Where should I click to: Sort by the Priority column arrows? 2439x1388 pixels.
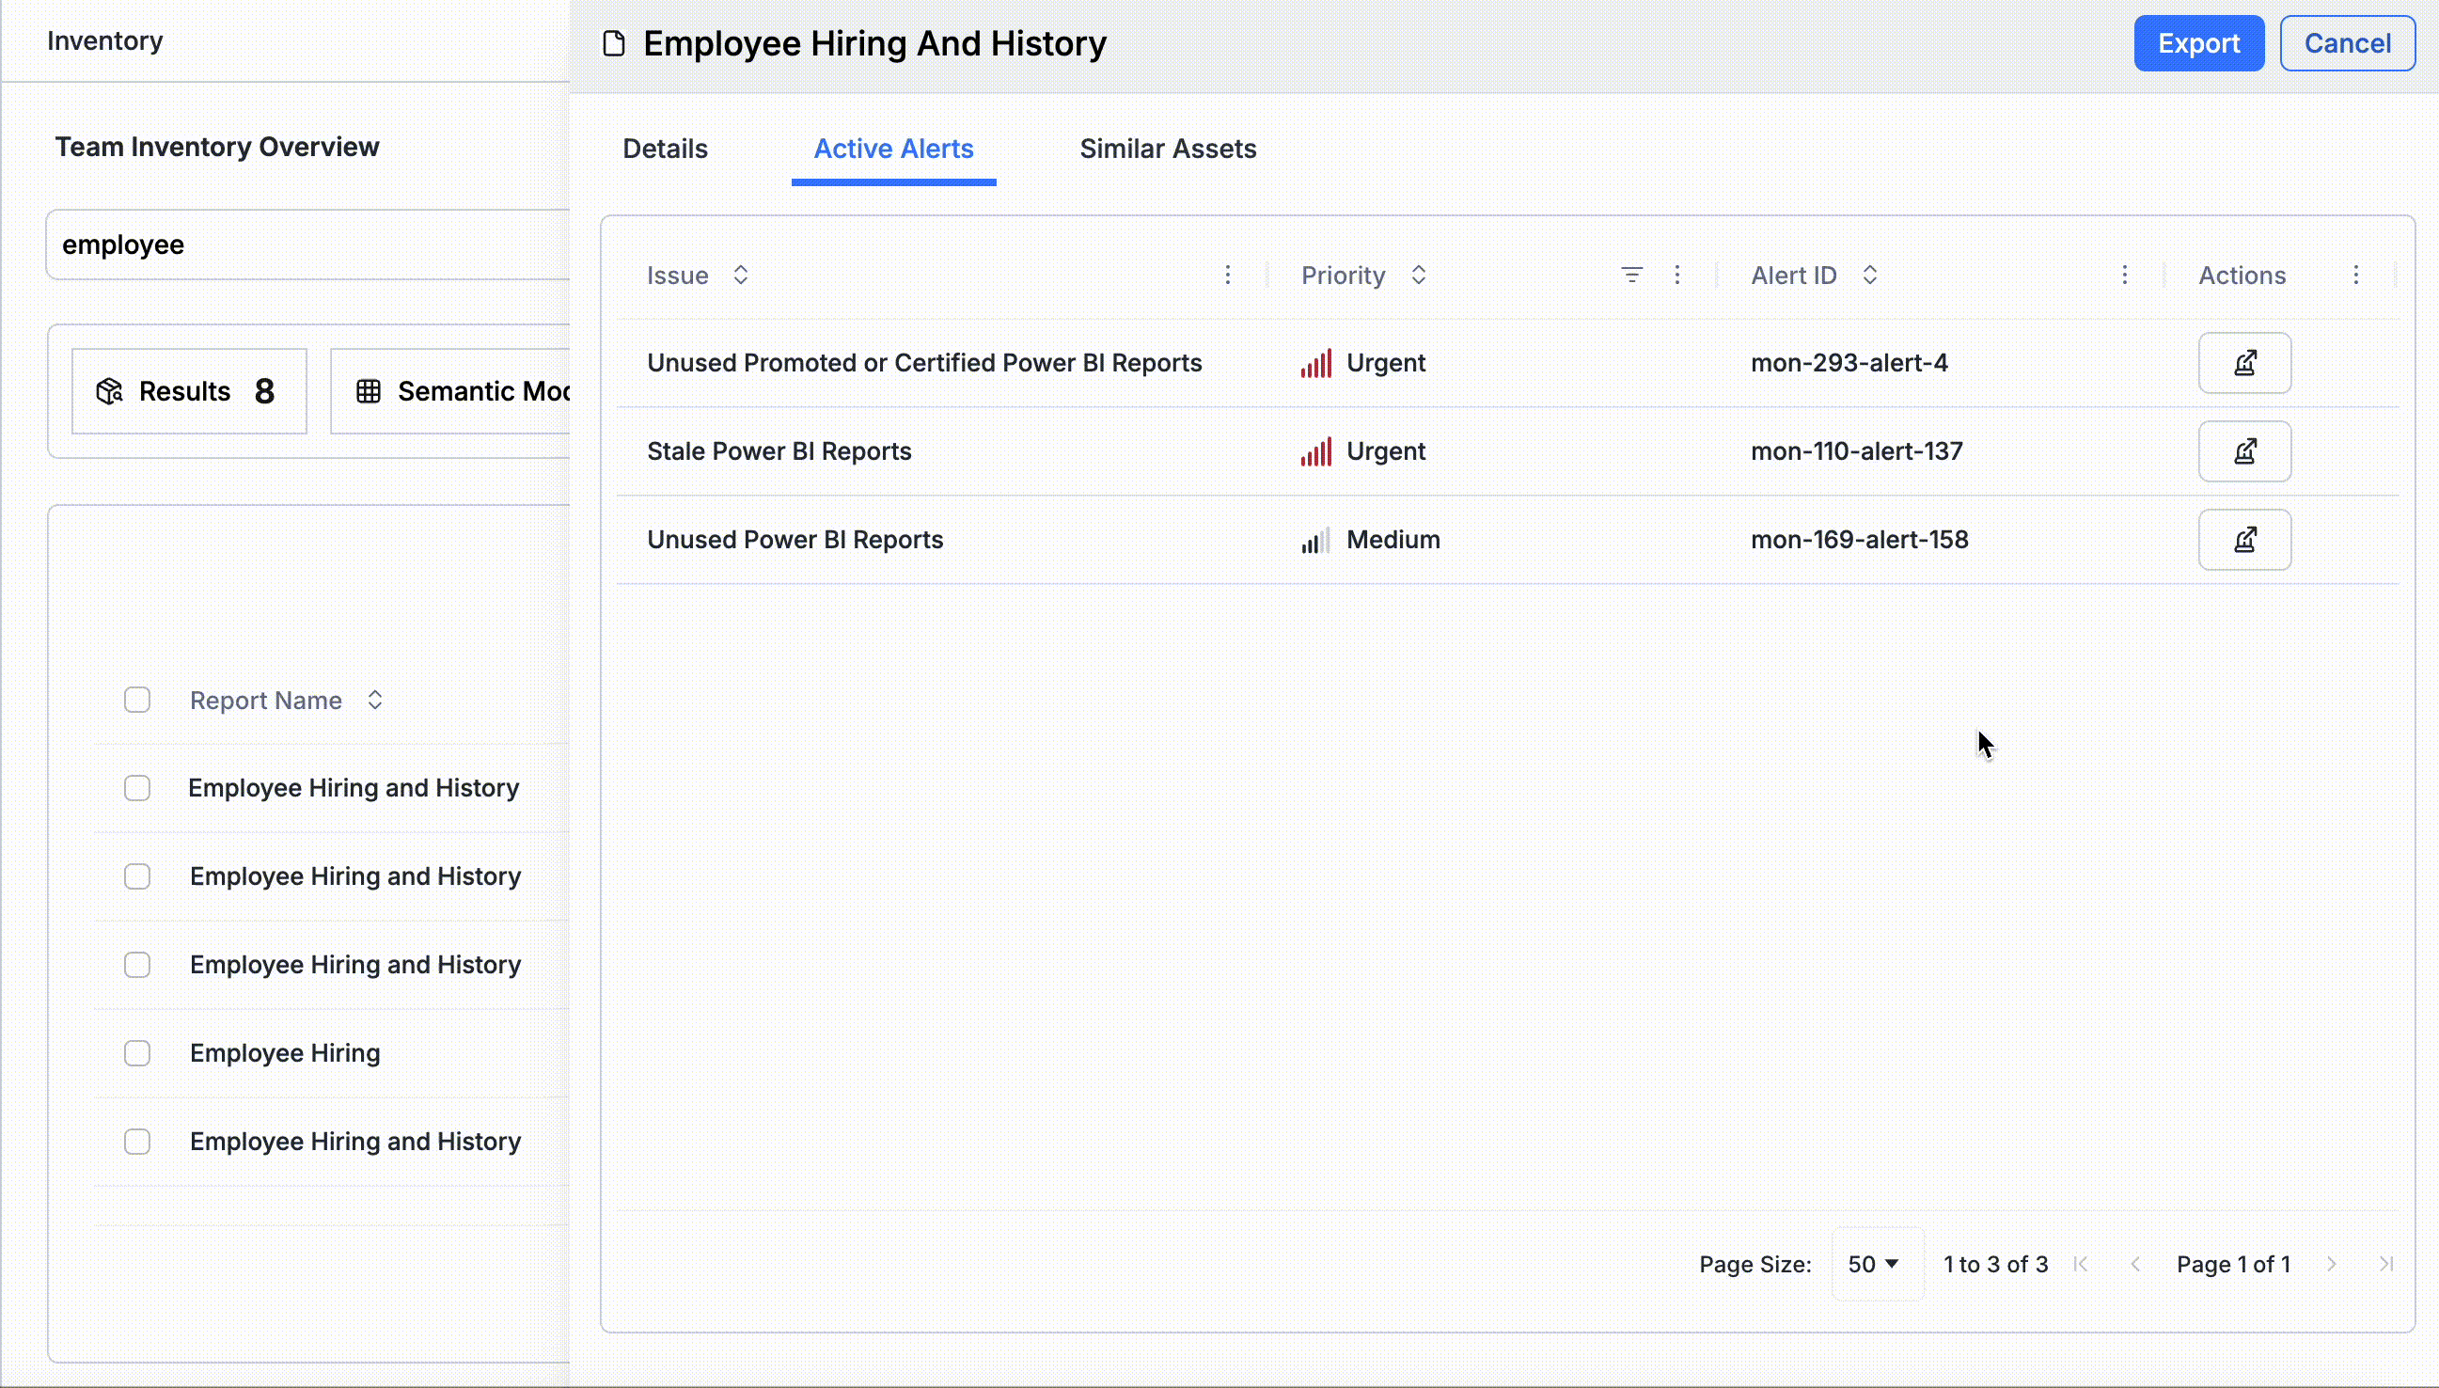pyautogui.click(x=1417, y=276)
